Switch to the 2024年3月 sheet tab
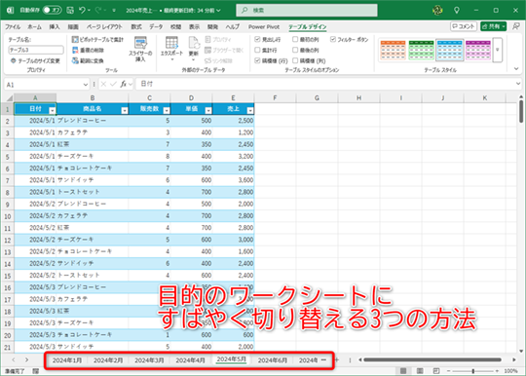The width and height of the screenshot is (526, 376). point(149,360)
